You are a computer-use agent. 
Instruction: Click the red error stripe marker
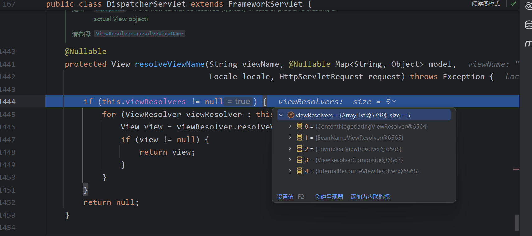tap(516, 169)
